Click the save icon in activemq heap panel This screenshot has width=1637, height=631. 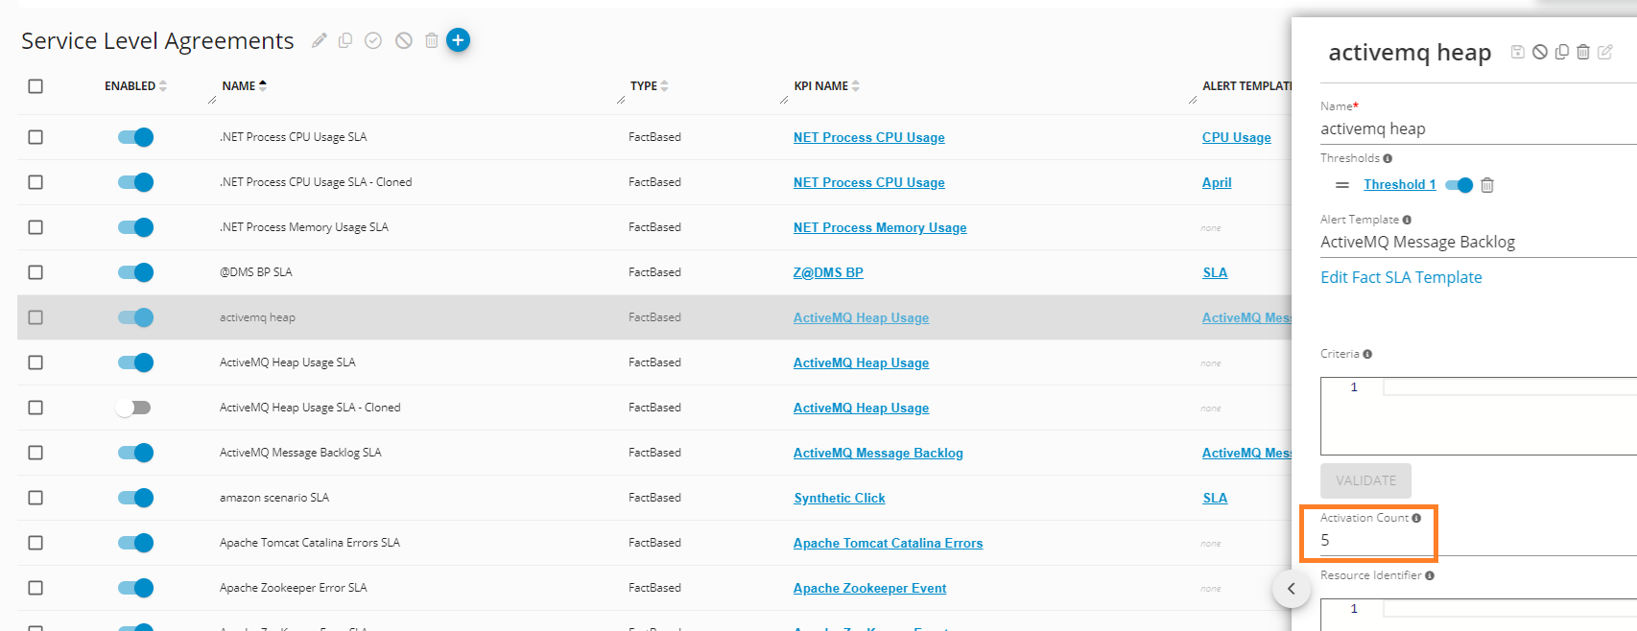click(1517, 52)
